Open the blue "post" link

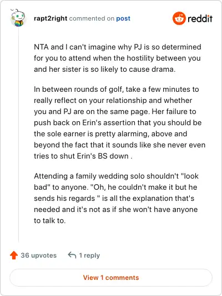click(x=123, y=18)
